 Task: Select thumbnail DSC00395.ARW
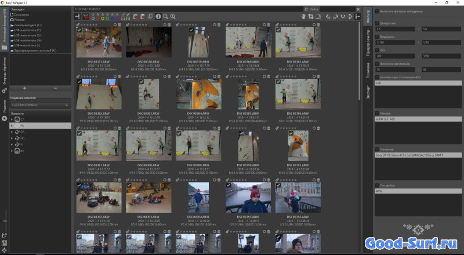coord(248,197)
